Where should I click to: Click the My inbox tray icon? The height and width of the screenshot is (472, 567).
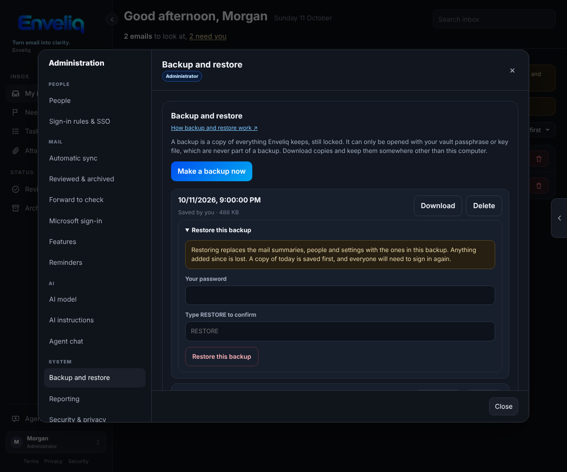pyautogui.click(x=16, y=93)
